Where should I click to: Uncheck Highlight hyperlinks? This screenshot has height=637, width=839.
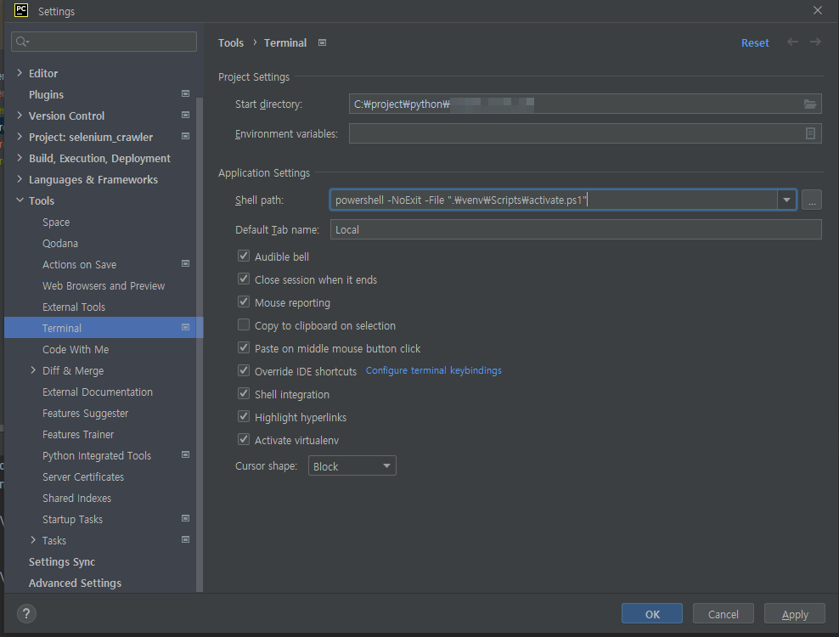[244, 416]
